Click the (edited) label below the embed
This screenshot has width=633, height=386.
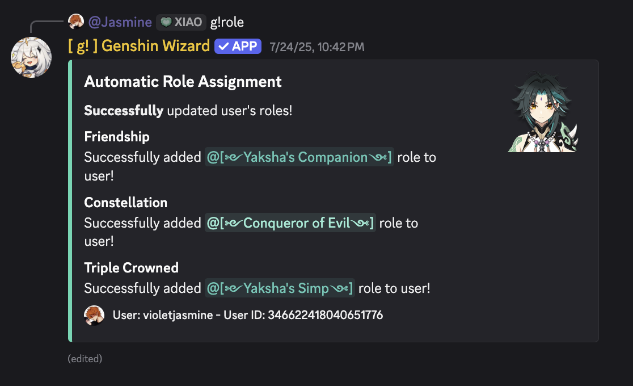[x=85, y=358]
